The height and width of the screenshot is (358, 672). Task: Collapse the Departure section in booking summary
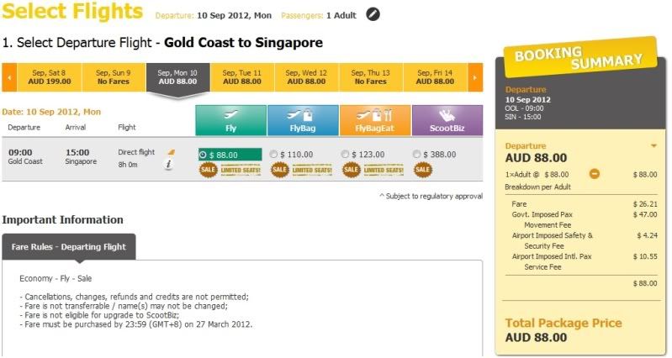tap(653, 146)
